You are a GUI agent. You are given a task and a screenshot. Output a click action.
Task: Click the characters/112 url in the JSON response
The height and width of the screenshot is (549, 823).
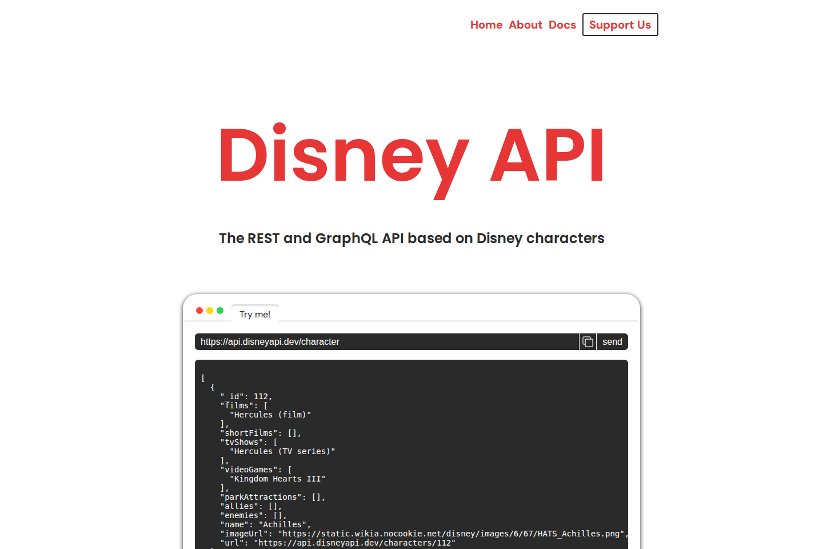click(x=354, y=543)
